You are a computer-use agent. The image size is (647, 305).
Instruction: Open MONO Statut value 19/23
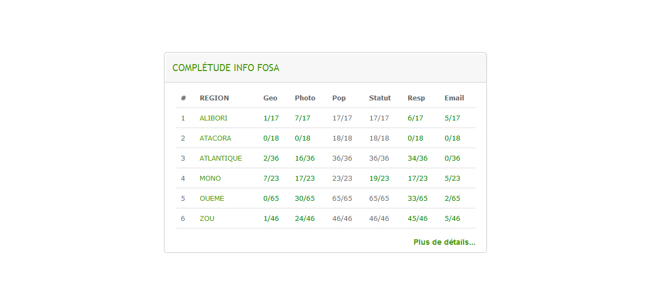[x=379, y=179]
